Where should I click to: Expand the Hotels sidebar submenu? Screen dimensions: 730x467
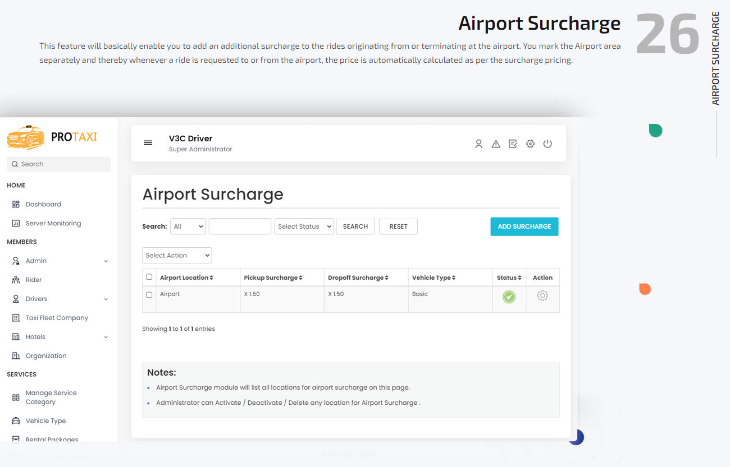pos(106,336)
